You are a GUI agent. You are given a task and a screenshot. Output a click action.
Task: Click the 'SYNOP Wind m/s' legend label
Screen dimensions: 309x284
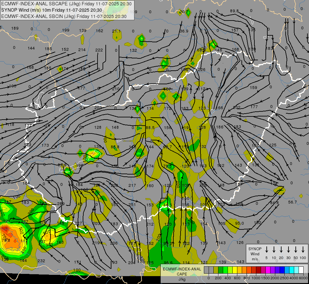pos(255,254)
